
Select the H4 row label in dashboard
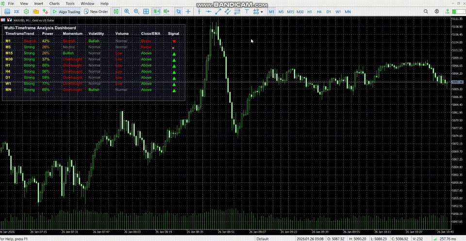[8, 71]
